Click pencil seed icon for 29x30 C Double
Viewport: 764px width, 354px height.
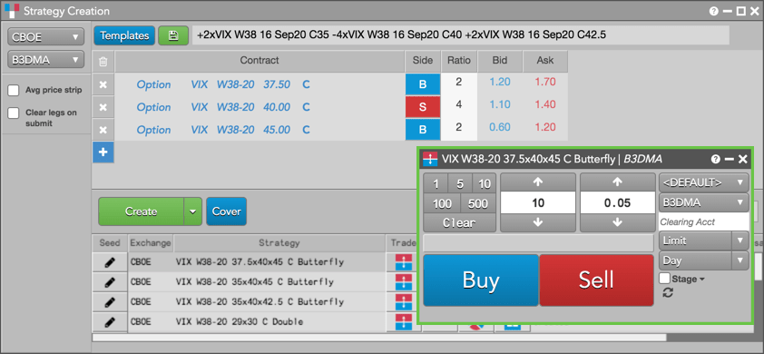(x=110, y=322)
